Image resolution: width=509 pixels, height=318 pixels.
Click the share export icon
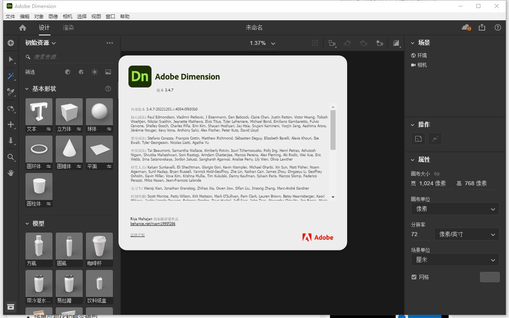(x=482, y=27)
